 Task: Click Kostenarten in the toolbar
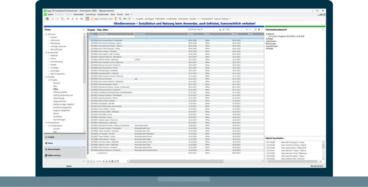click(172, 19)
